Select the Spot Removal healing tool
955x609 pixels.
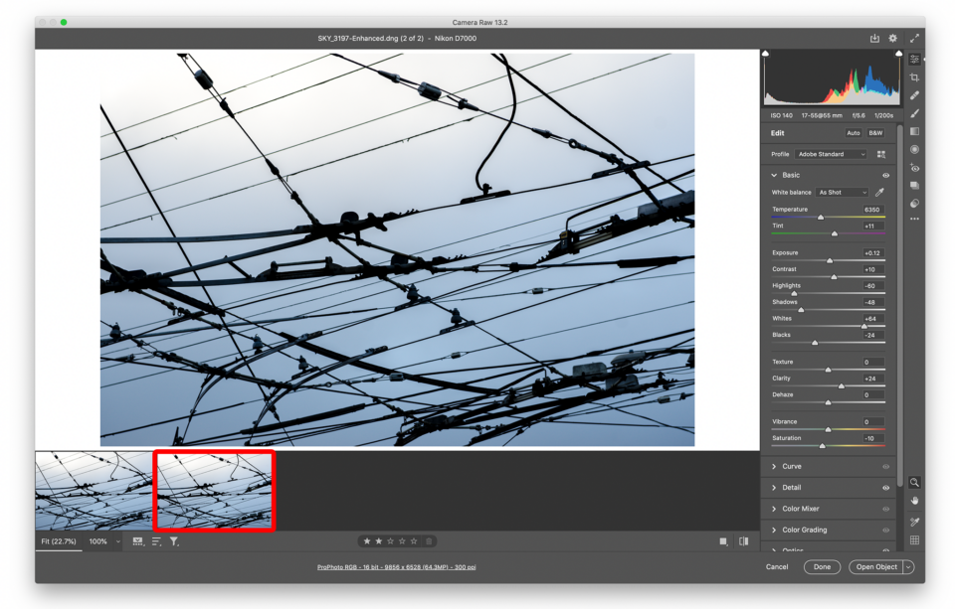[x=914, y=95]
